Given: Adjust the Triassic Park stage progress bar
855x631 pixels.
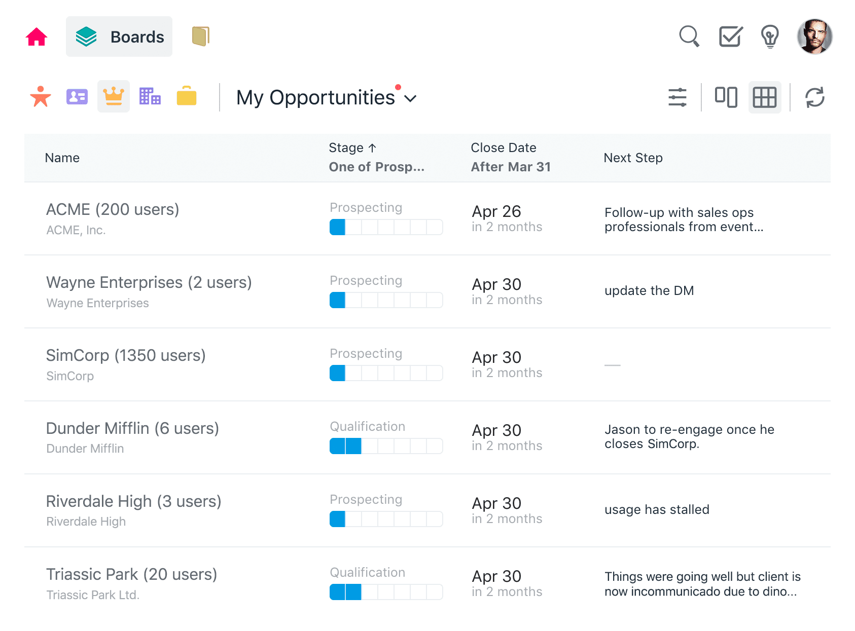Looking at the screenshot, I should pyautogui.click(x=386, y=592).
